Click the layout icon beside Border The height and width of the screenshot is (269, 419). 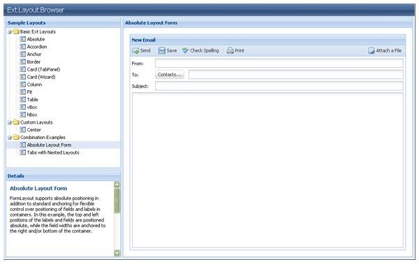23,61
